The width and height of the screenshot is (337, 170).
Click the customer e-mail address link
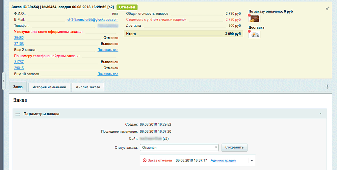coord(93,20)
